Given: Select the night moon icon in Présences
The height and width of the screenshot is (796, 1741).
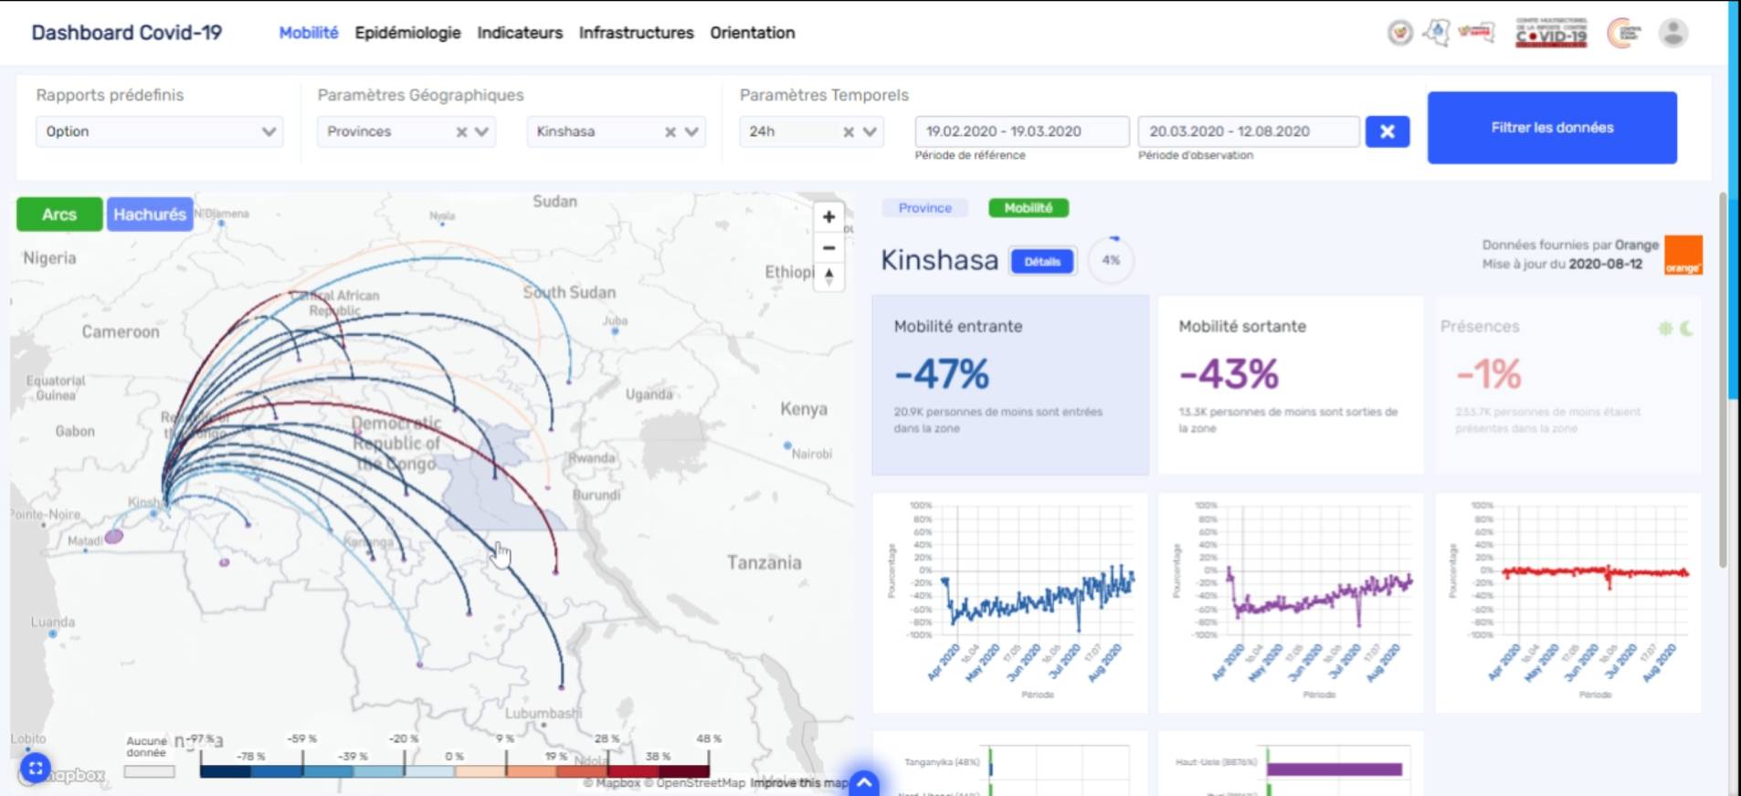Looking at the screenshot, I should tap(1686, 329).
